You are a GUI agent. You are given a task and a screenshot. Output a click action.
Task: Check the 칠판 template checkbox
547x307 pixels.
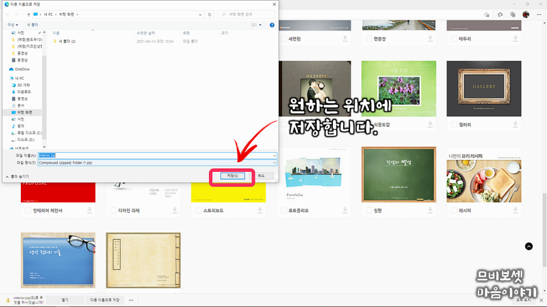tap(369, 210)
